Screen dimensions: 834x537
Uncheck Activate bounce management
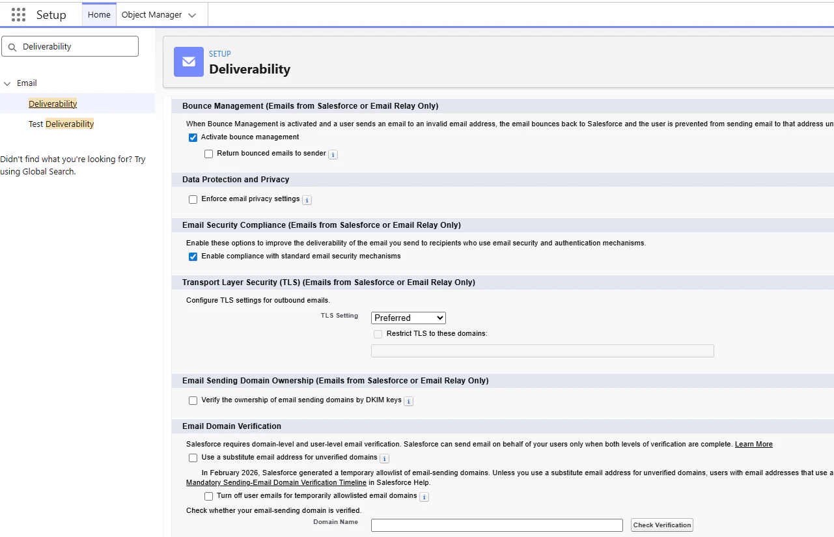(193, 137)
